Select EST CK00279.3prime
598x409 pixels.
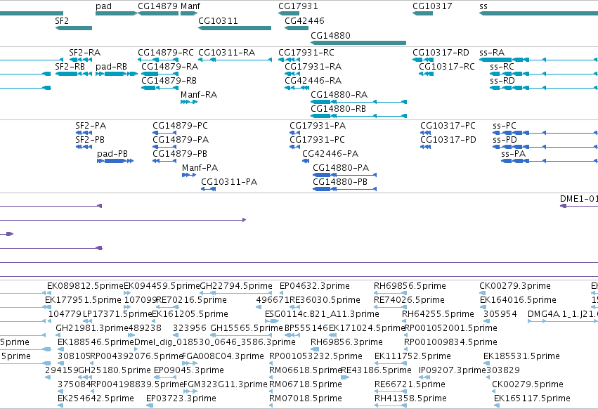point(483,293)
